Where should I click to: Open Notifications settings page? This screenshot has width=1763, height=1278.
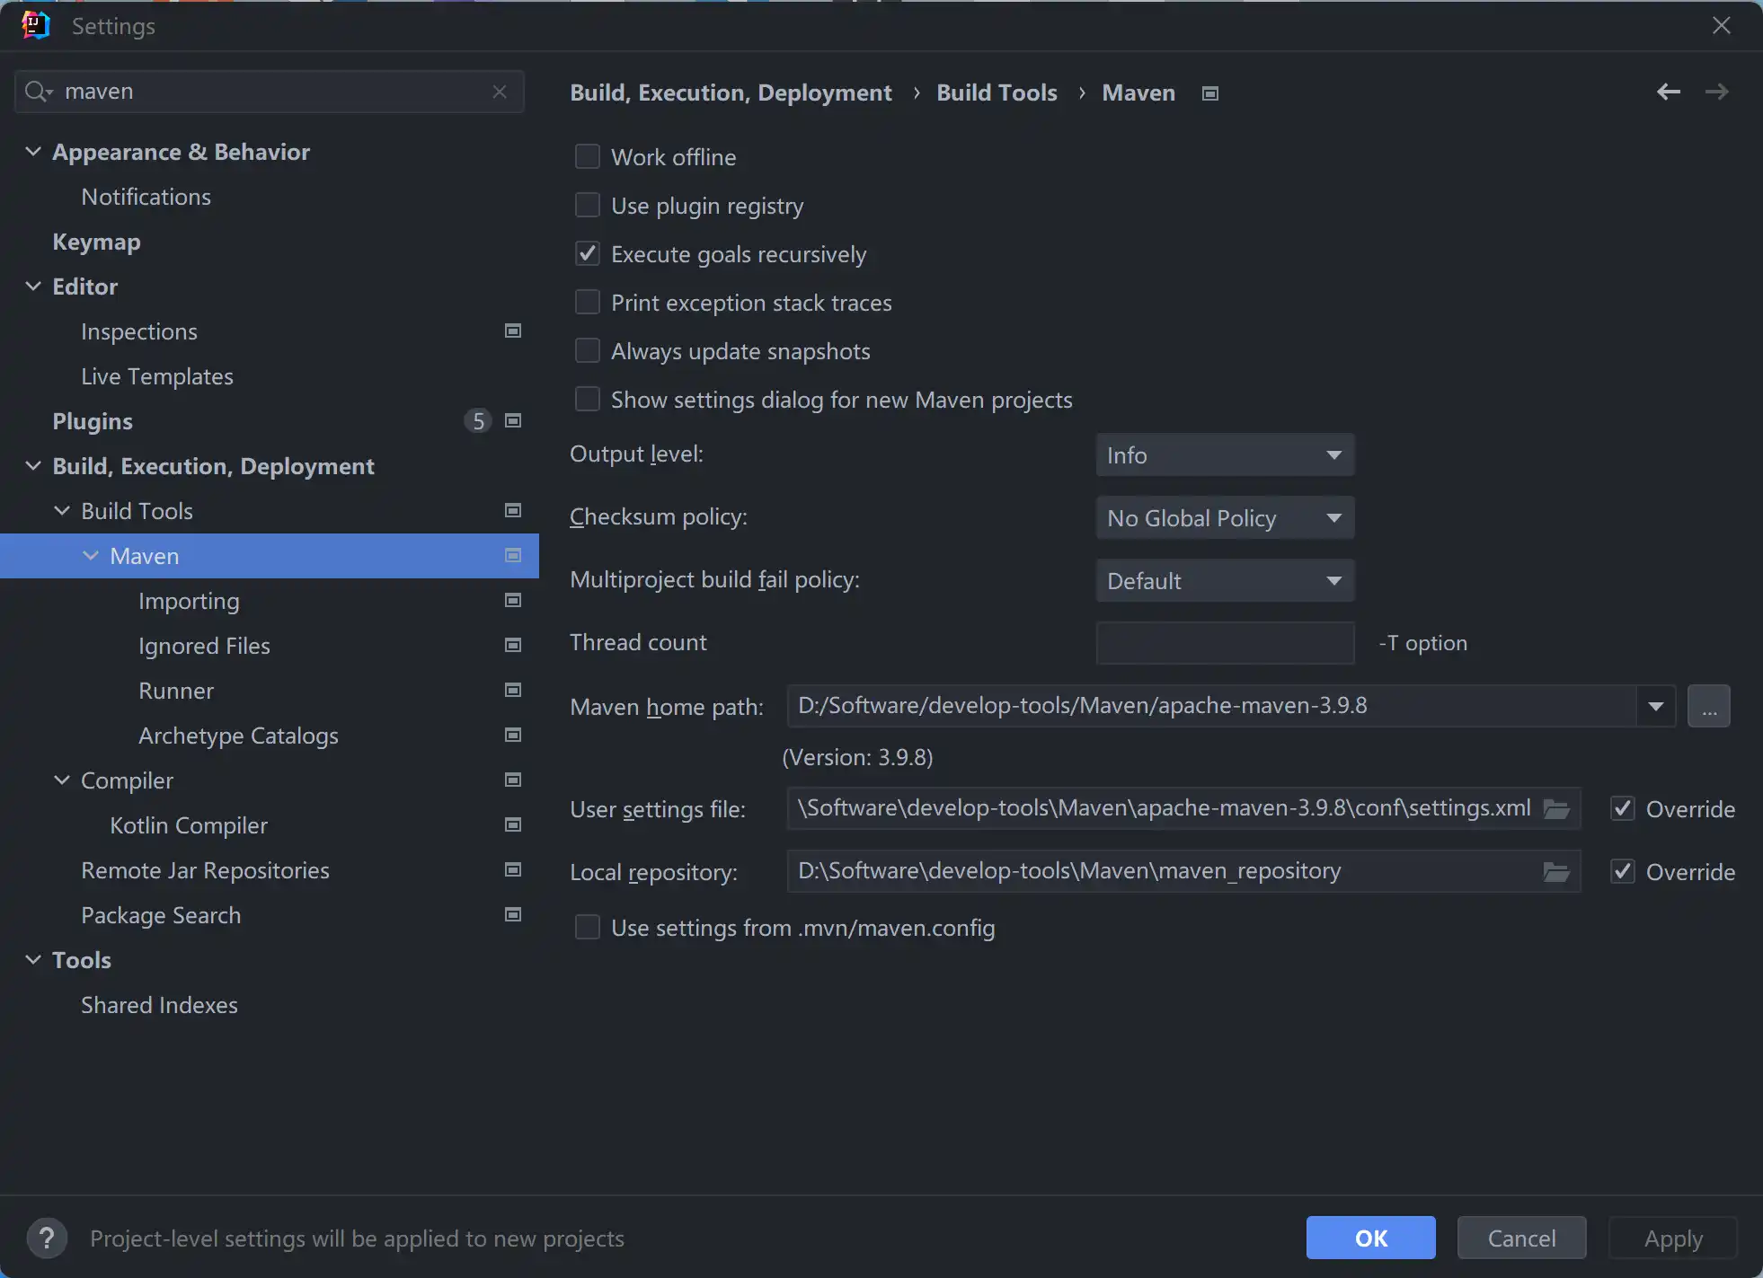[146, 197]
